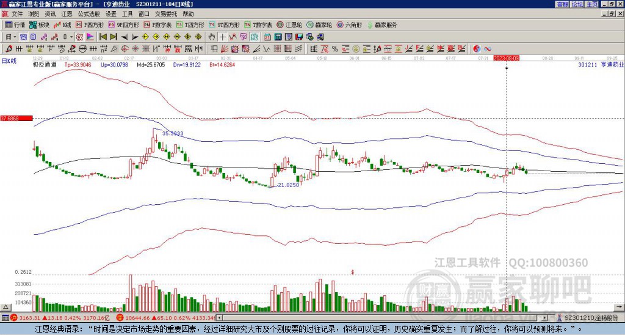Click the percent sign tool icon
Image resolution: width=625 pixels, height=335 pixels.
tap(335, 49)
